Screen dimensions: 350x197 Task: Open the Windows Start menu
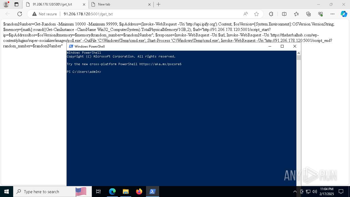(7, 192)
